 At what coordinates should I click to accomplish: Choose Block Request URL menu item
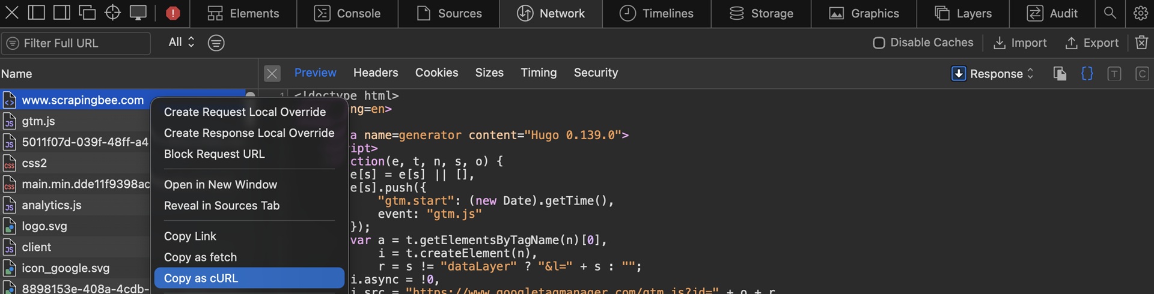pos(249,154)
